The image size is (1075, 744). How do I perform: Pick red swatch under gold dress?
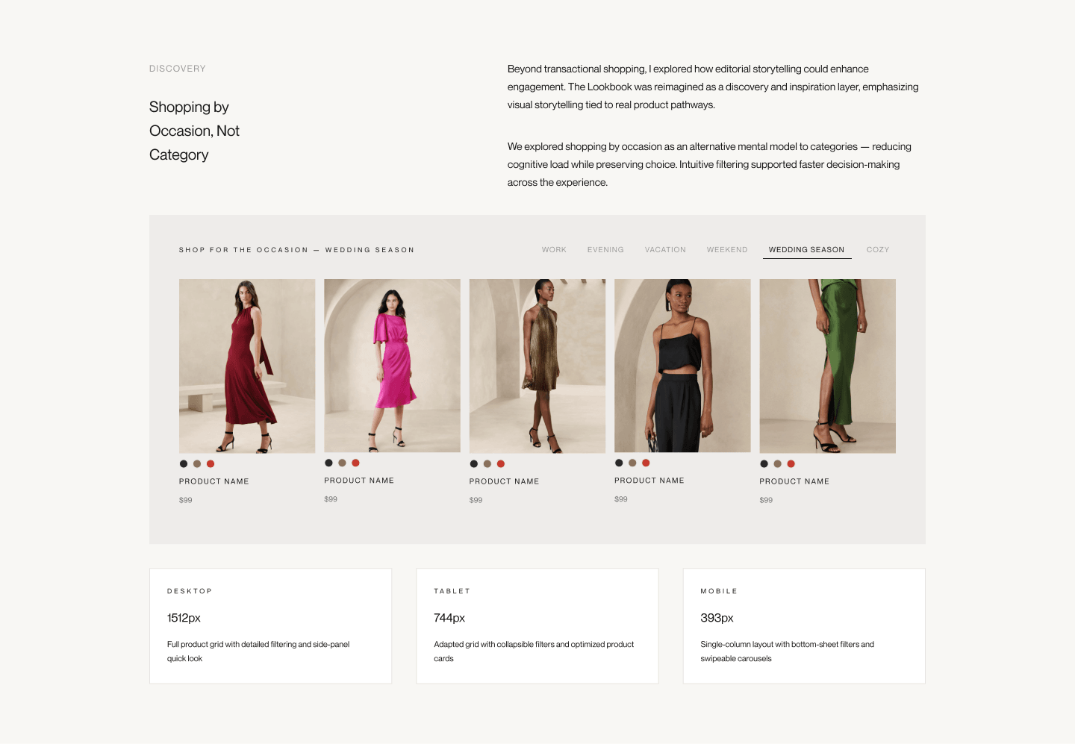501,463
